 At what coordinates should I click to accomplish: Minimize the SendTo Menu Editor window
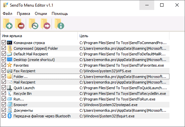[x=147, y=5]
